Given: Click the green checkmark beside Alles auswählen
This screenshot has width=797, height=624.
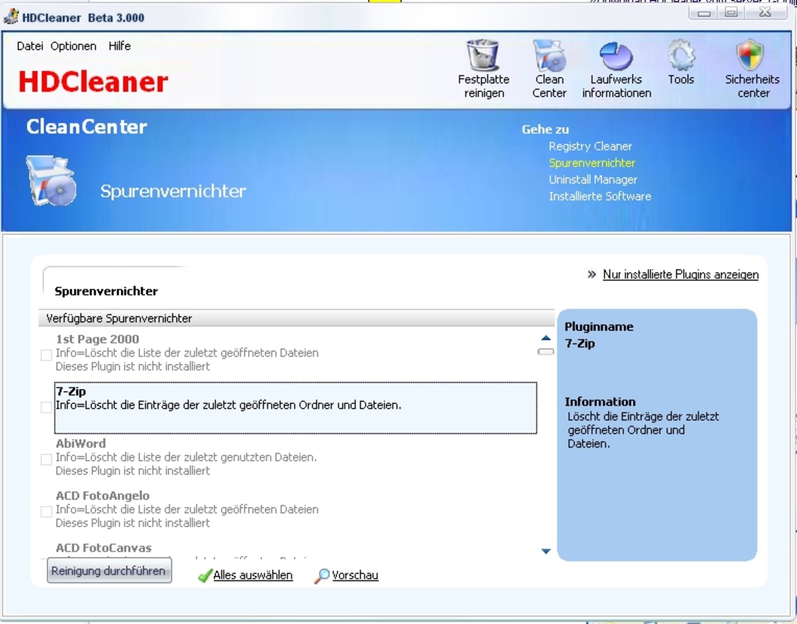Looking at the screenshot, I should point(205,575).
